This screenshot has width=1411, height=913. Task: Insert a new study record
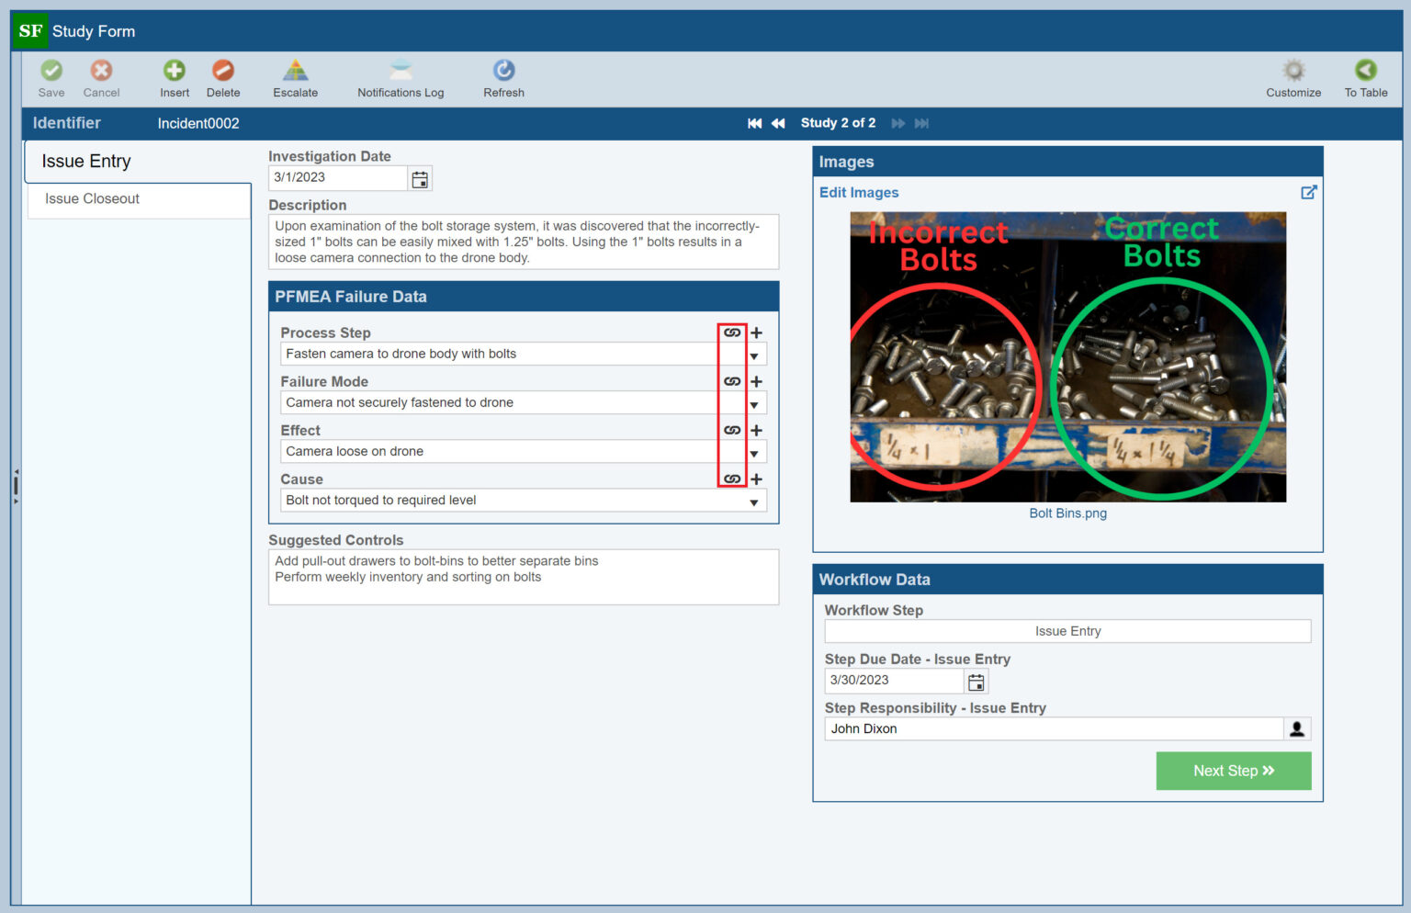(x=175, y=72)
